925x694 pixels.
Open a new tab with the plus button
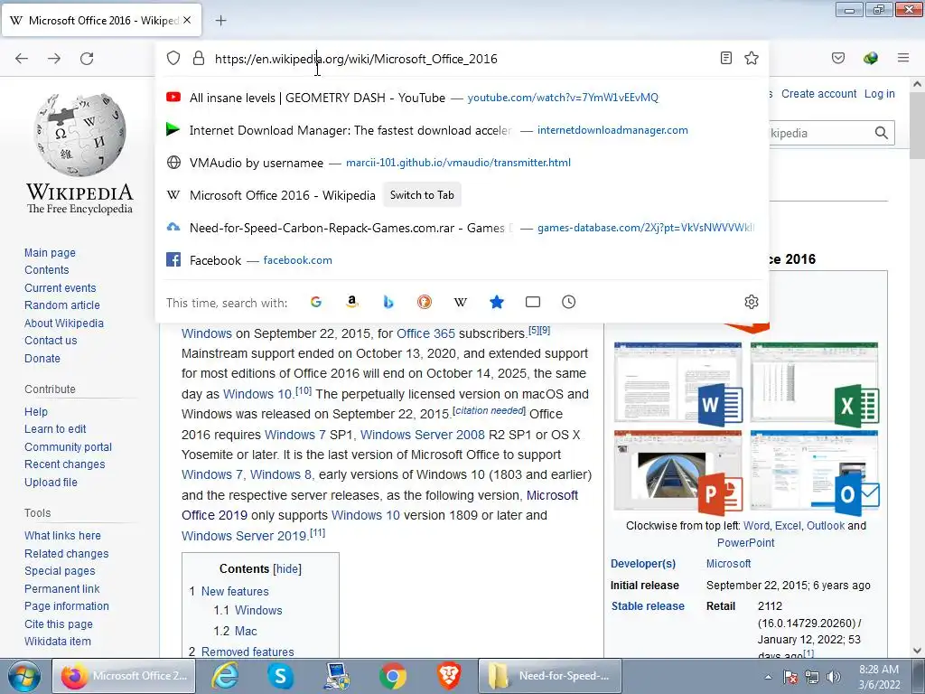tap(220, 21)
